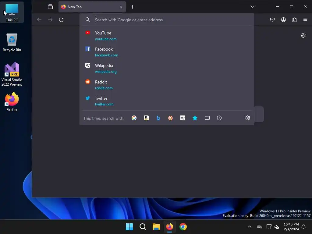Open the OneDrive cloud tray icon
Image resolution: width=312 pixels, height=234 pixels.
[259, 227]
